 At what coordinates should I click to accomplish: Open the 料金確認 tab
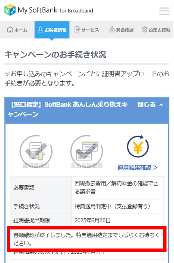pos(122,30)
